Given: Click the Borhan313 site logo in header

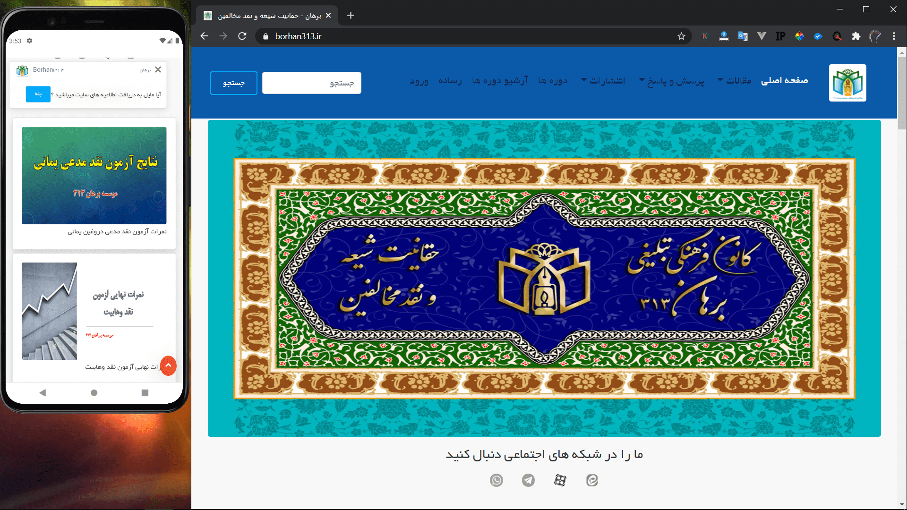Looking at the screenshot, I should pos(847,83).
